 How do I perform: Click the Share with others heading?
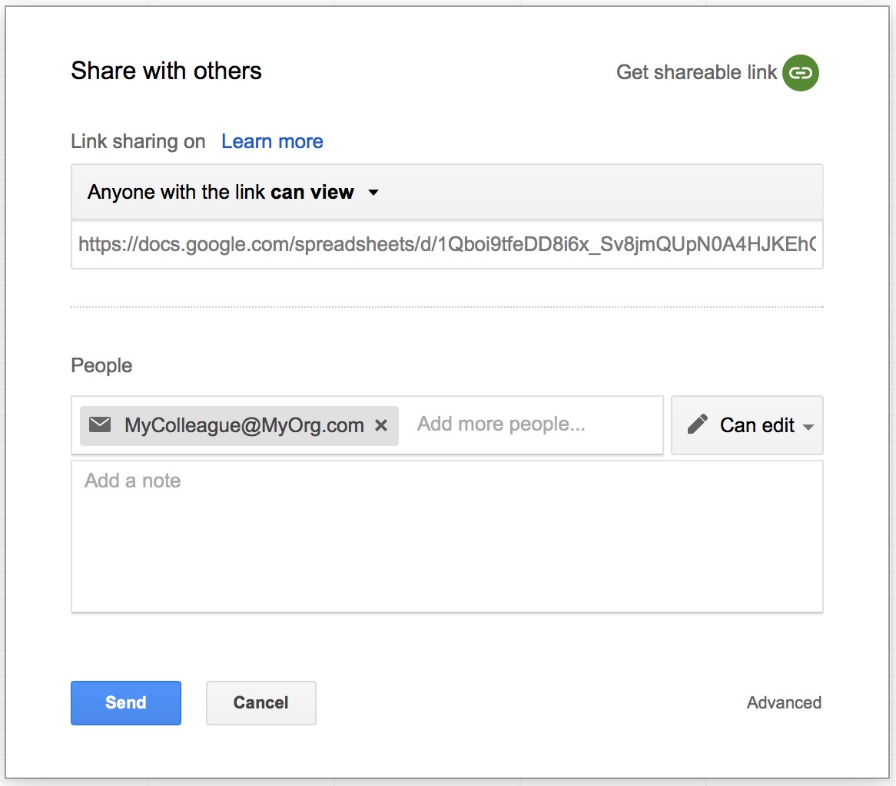[x=166, y=71]
